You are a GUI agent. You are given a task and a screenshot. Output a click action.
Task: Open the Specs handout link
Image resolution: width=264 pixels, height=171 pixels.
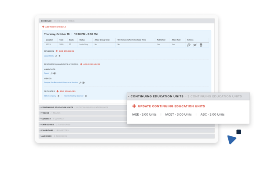tap(47, 73)
